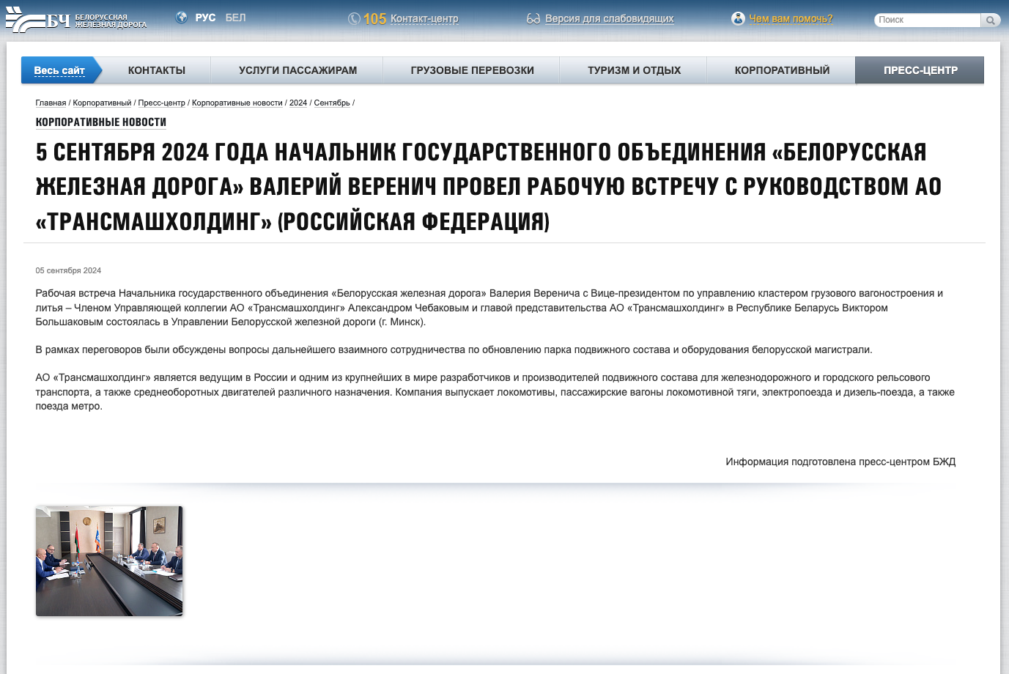Open ТУРИЗМ И ОТДЫХ section
The width and height of the screenshot is (1009, 674).
point(634,70)
